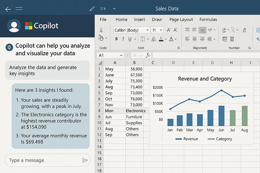This screenshot has height=173, width=260.
Task: Click the Orientation text rotate icon
Action: click(x=210, y=30)
